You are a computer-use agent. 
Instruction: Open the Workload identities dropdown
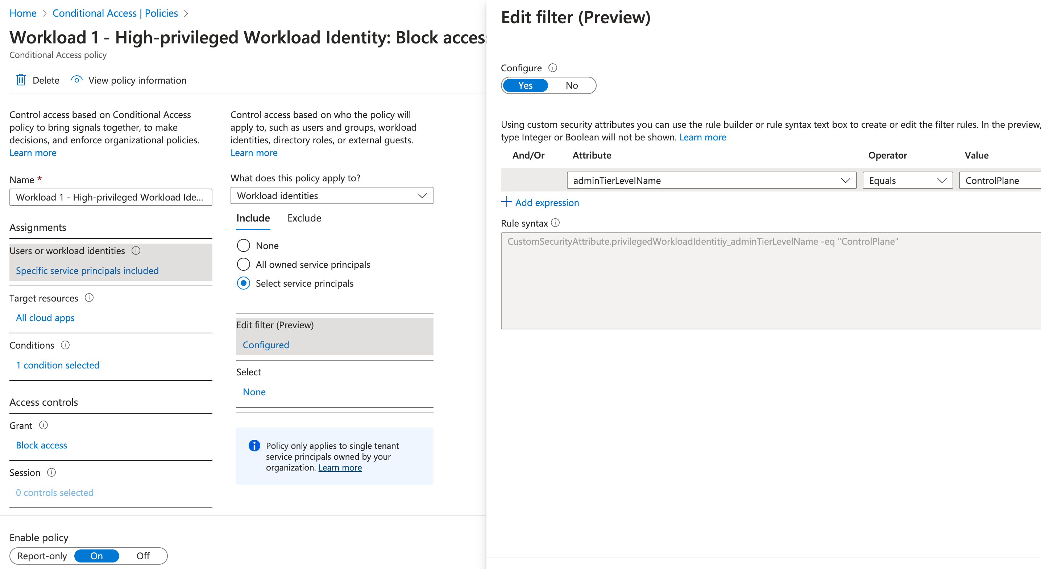(332, 196)
